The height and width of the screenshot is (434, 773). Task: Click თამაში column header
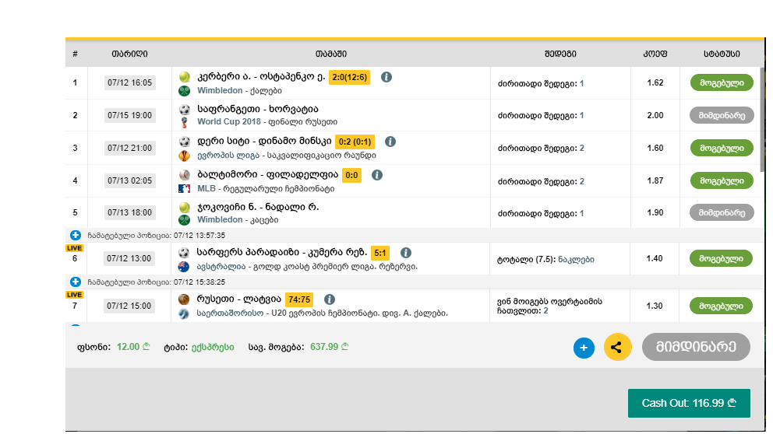tap(331, 54)
